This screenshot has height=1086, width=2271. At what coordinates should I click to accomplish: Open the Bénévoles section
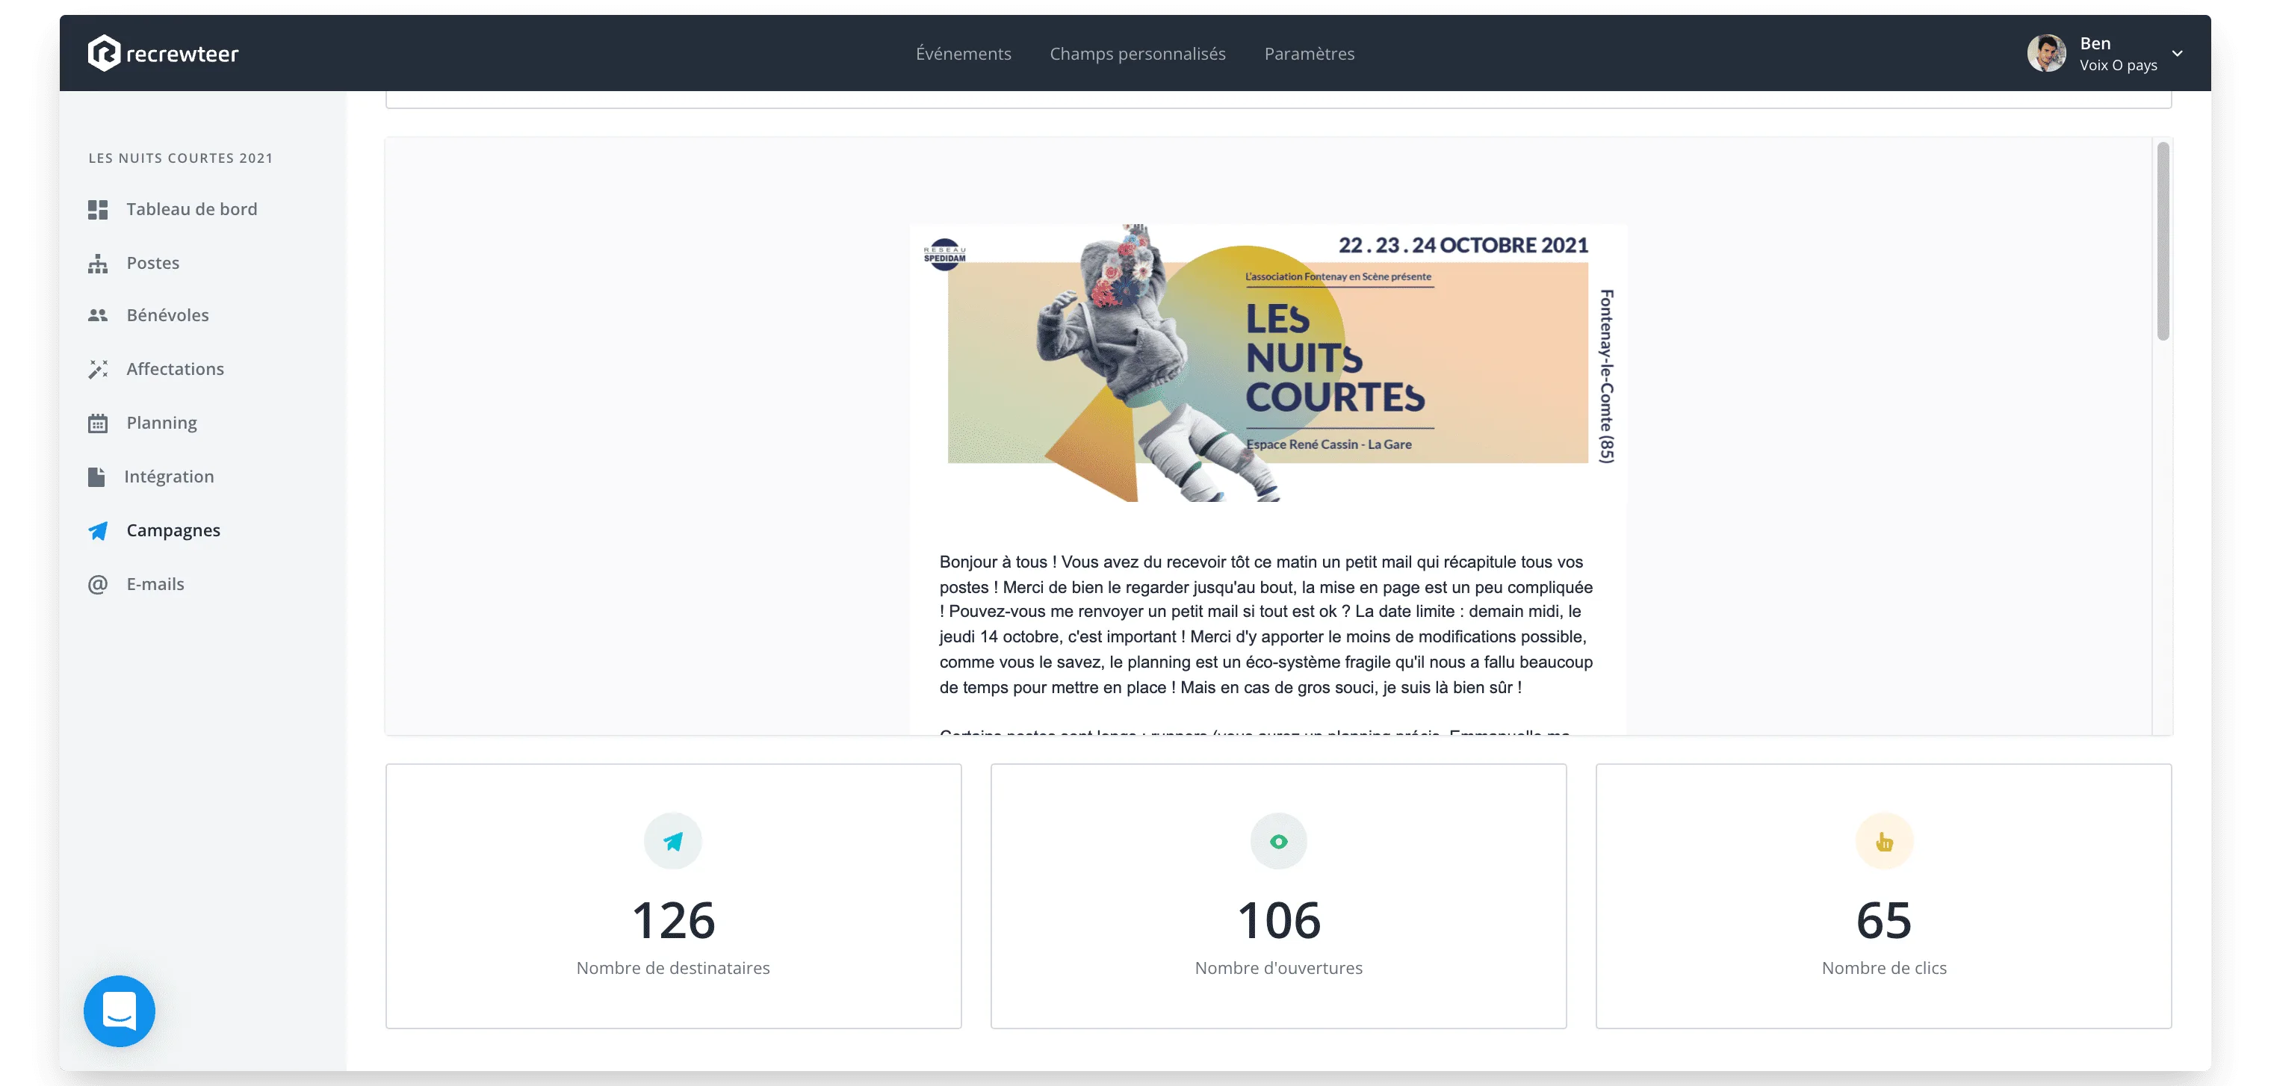(167, 314)
